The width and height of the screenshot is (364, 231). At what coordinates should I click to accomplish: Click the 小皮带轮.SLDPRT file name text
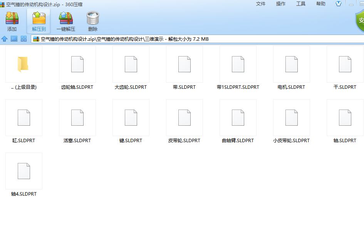(291, 140)
